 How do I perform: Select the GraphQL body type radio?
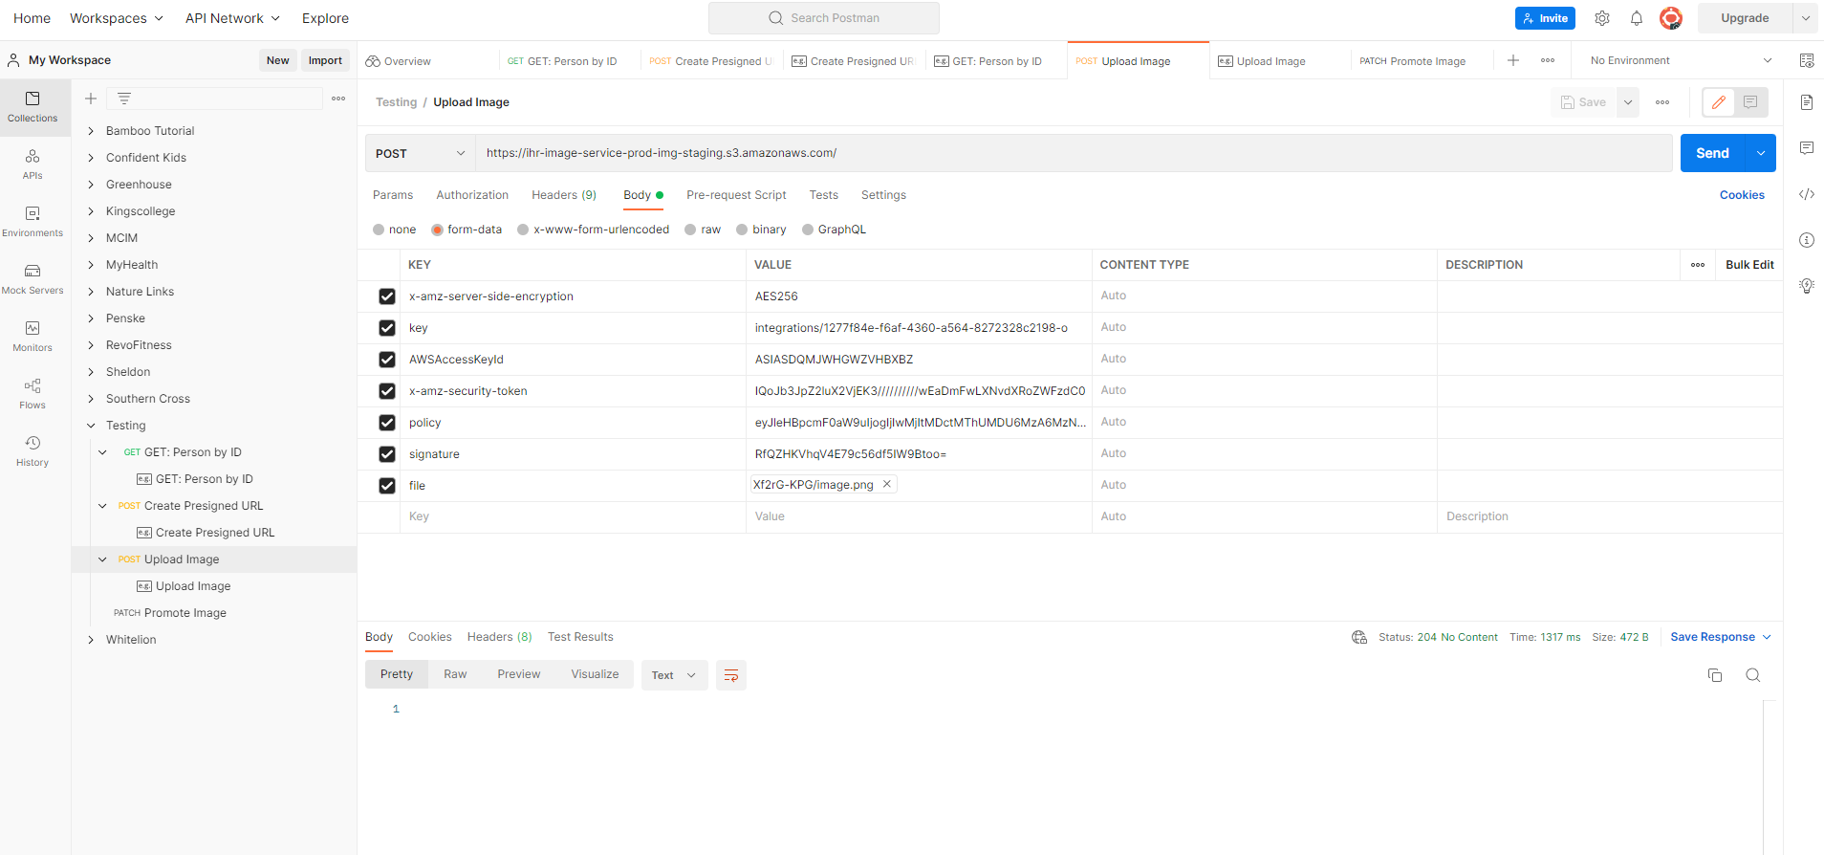808,230
